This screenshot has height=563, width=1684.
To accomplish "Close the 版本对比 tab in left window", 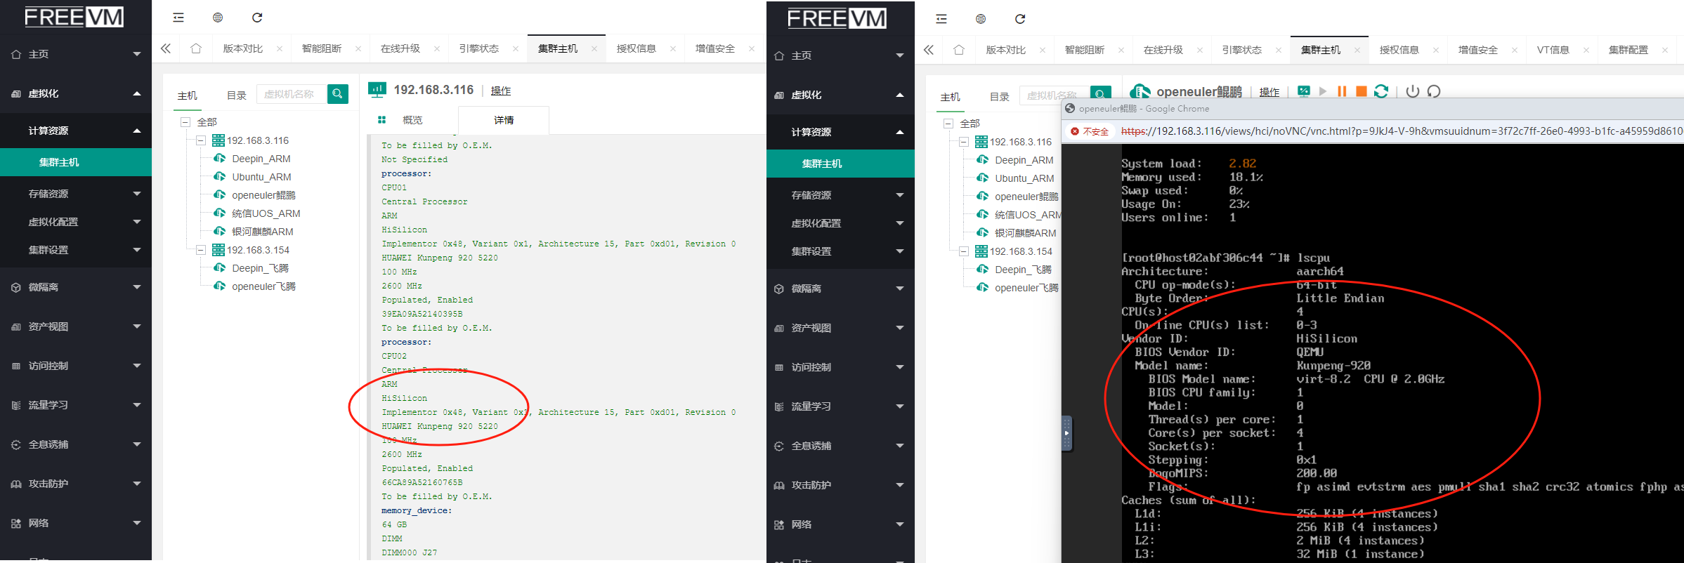I will click(x=280, y=48).
